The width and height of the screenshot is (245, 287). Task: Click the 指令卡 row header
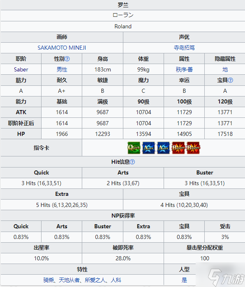click(x=42, y=148)
